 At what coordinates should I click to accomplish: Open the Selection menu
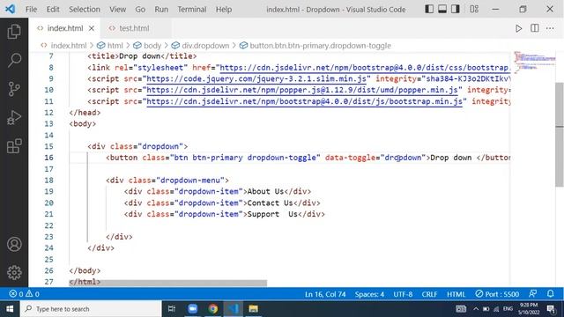(x=85, y=10)
